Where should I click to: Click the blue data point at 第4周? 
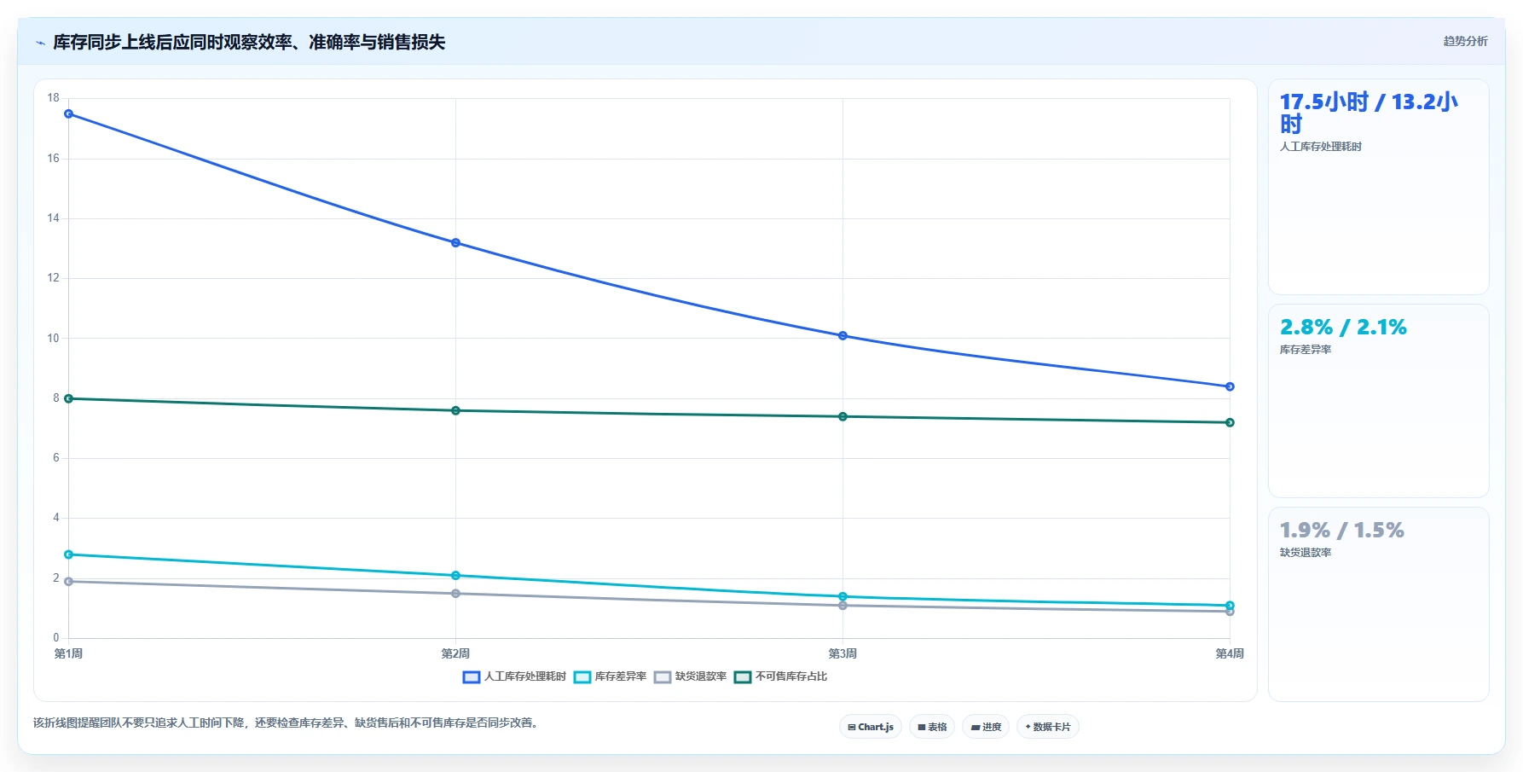(1230, 386)
